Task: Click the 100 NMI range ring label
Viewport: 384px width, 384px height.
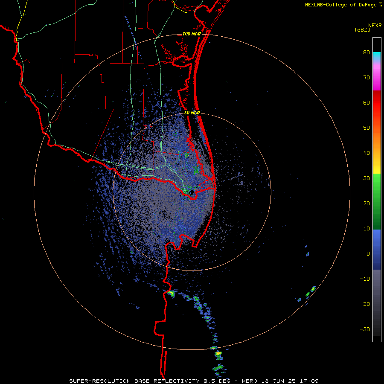Action: (x=192, y=34)
